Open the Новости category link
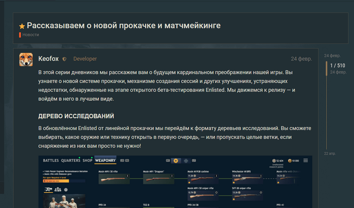 (30, 35)
